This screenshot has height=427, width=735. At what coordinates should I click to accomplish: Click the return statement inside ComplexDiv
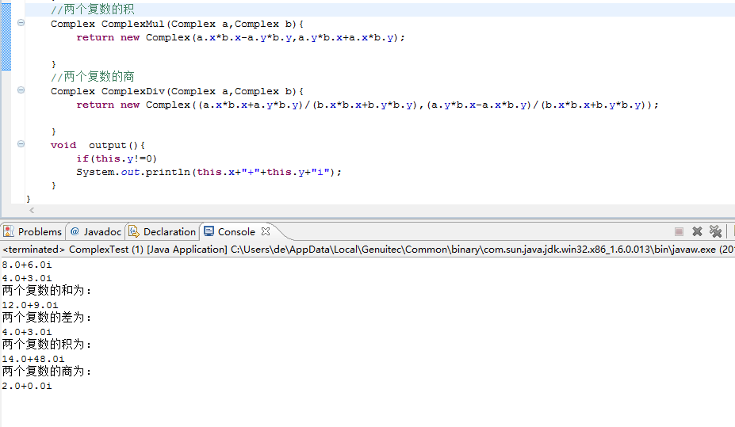(367, 105)
